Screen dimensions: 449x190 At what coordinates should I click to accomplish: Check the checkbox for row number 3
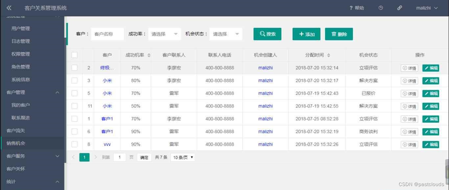click(x=75, y=81)
